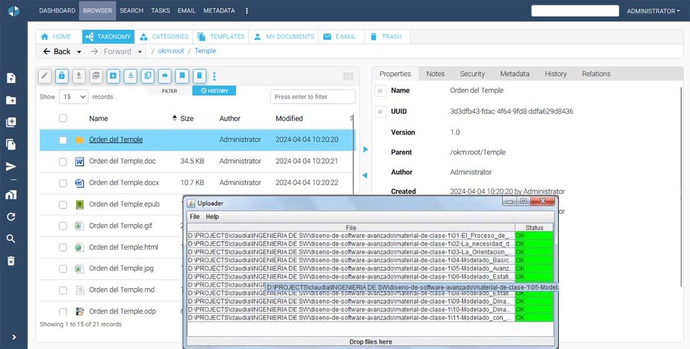Screen dimensions: 690x349
Task: Click the download toolbar icon
Action: [78, 76]
